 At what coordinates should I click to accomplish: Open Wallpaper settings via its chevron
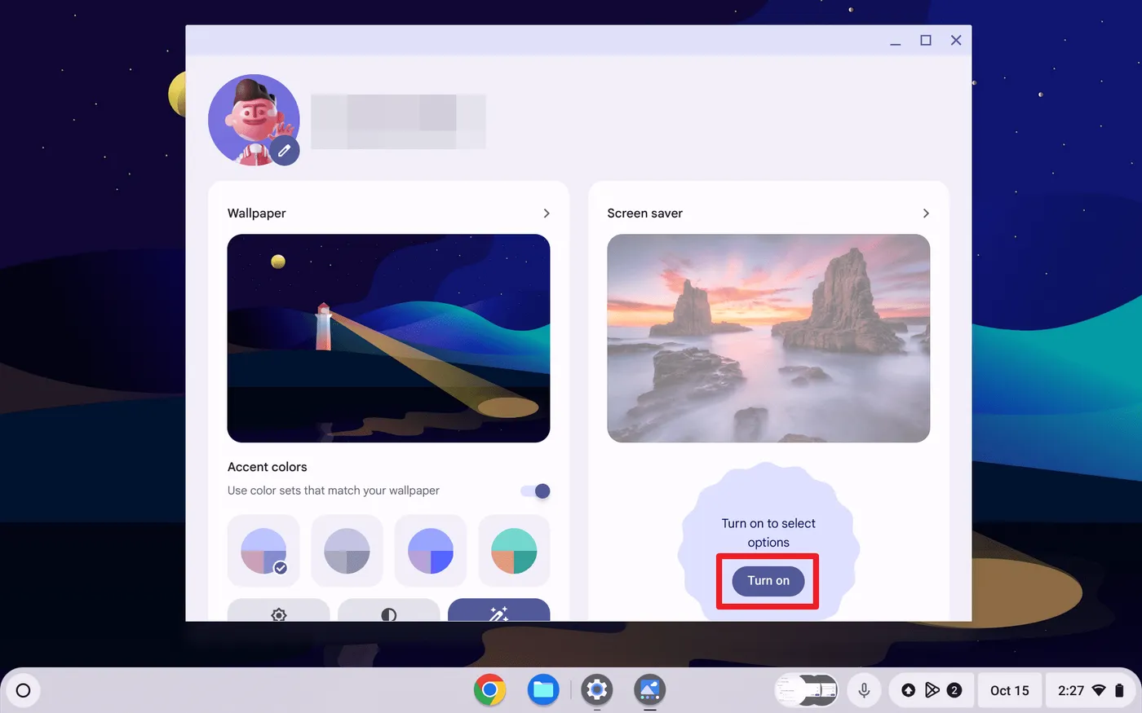pyautogui.click(x=547, y=213)
